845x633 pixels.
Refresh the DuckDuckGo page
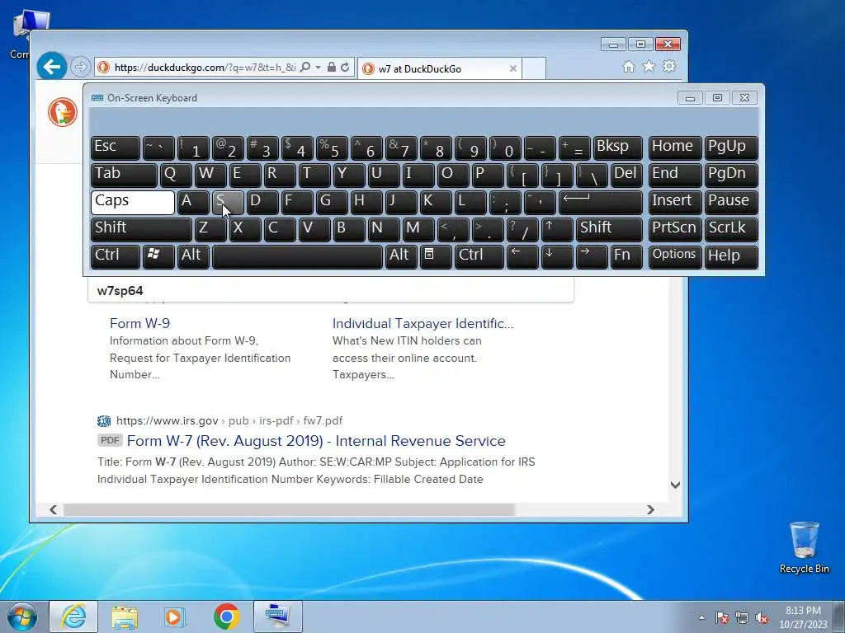coord(345,68)
